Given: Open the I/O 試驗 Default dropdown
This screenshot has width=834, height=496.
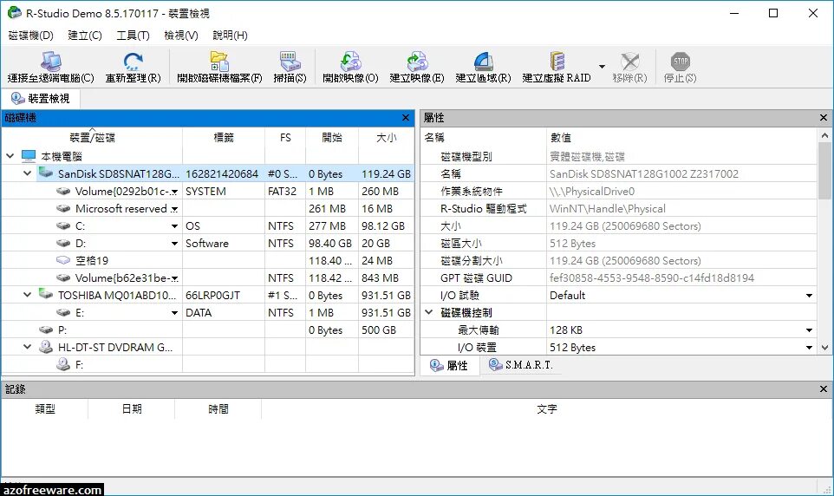Looking at the screenshot, I should 809,296.
